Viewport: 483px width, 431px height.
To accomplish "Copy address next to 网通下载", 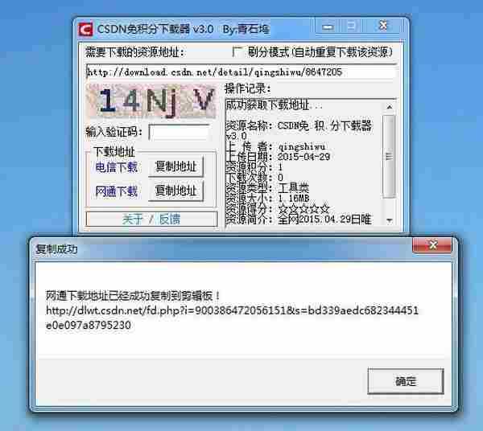I will [175, 191].
